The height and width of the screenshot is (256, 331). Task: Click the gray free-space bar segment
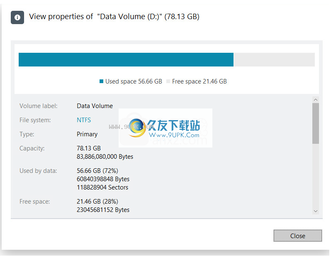(x=274, y=60)
